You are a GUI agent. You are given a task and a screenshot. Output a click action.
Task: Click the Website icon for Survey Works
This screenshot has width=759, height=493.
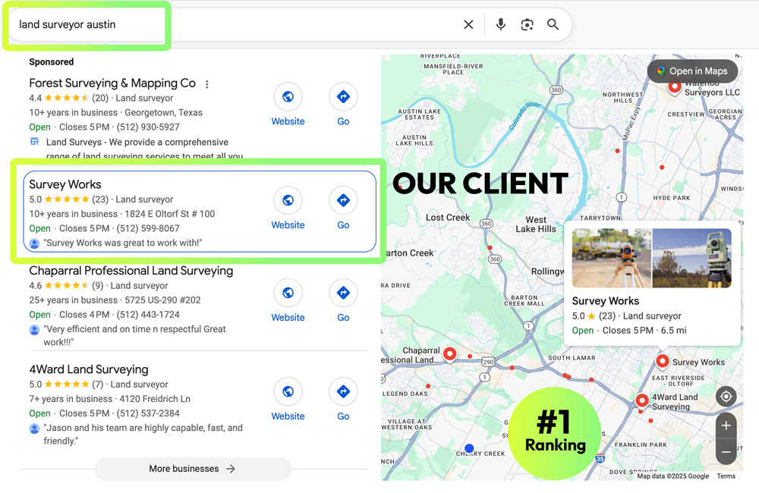coord(288,199)
